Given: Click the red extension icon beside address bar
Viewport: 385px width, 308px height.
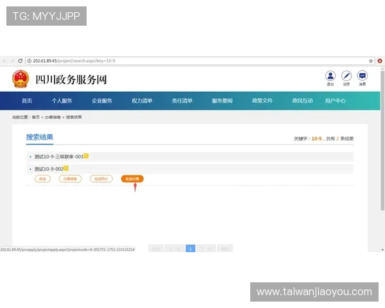Looking at the screenshot, I should [380, 61].
